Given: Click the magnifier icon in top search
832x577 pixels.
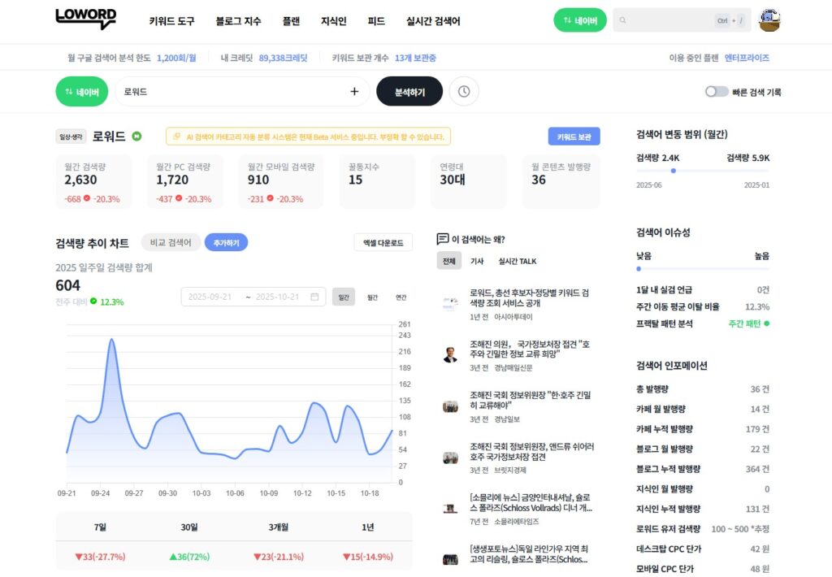Looking at the screenshot, I should 623,20.
